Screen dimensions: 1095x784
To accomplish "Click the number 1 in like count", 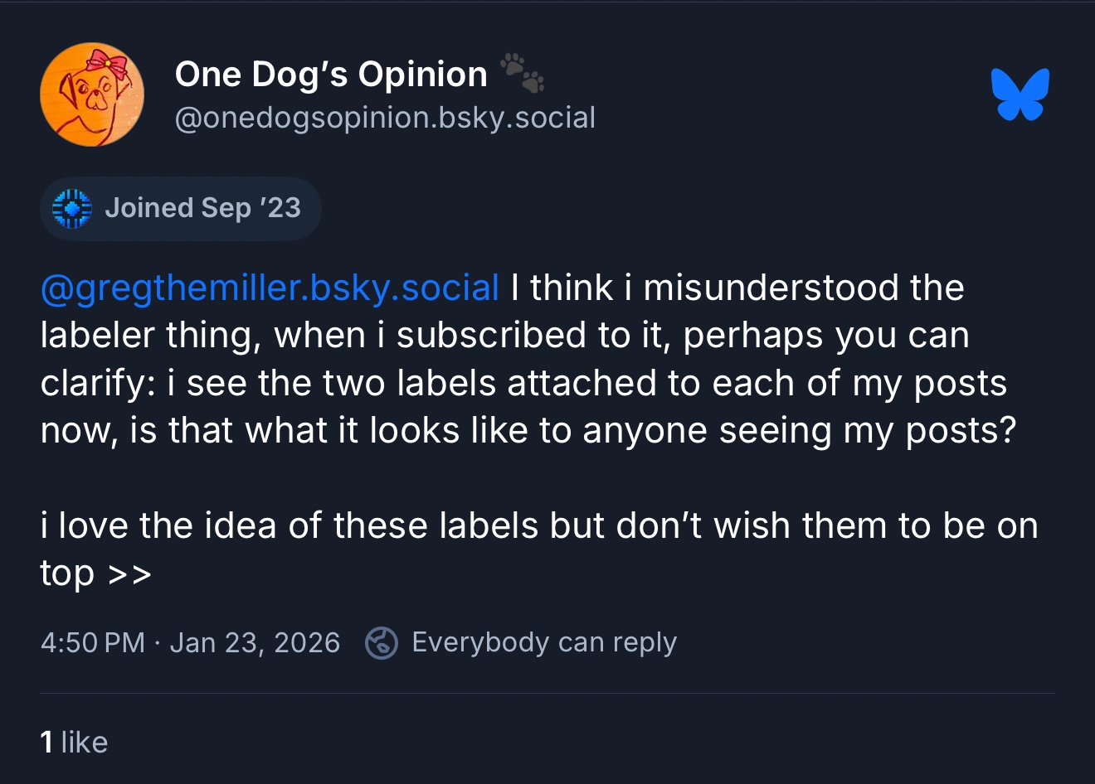I will click(46, 743).
